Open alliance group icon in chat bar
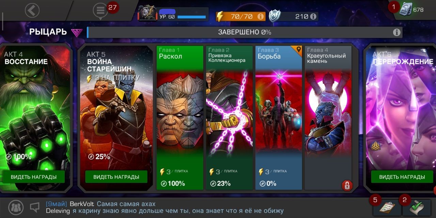436x218 pixels. tap(16, 207)
